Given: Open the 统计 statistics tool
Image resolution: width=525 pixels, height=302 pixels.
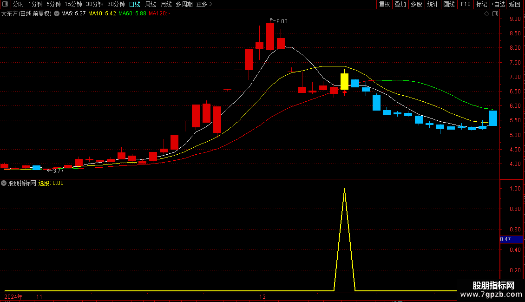Looking at the screenshot, I should click(433, 4).
